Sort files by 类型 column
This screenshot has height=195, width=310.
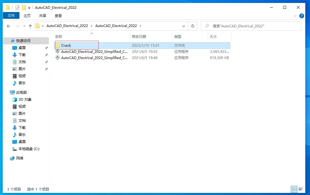[x=178, y=37]
